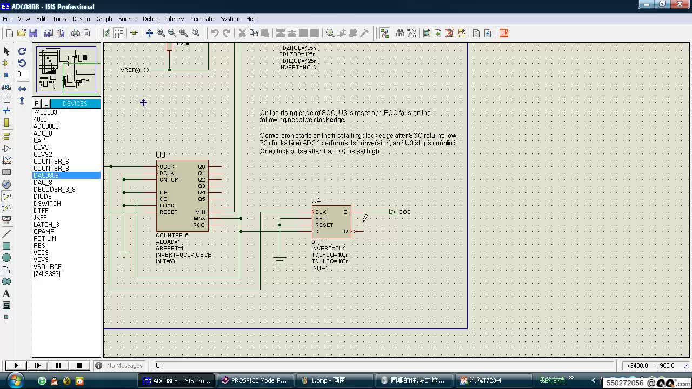Open the Debug menu

click(151, 19)
